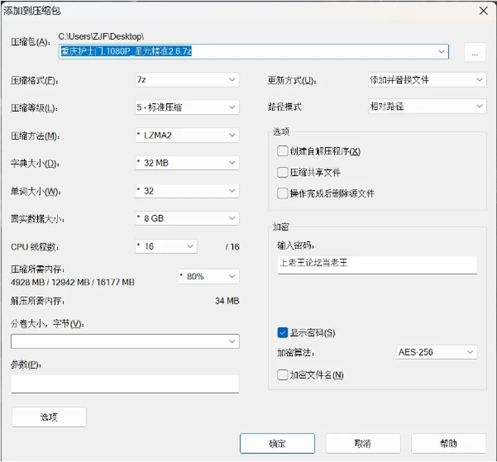Open help with the 帮助 button
This screenshot has height=462, width=497.
pos(448,443)
